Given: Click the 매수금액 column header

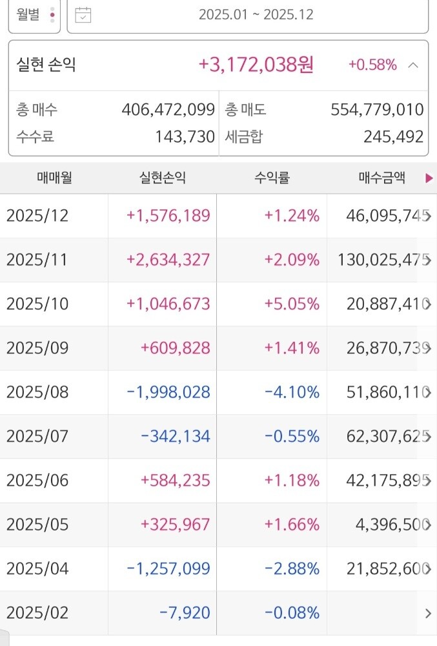Looking at the screenshot, I should [381, 178].
